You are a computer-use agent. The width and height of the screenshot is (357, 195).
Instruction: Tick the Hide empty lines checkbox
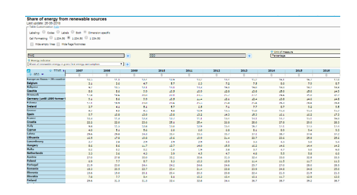point(32,44)
